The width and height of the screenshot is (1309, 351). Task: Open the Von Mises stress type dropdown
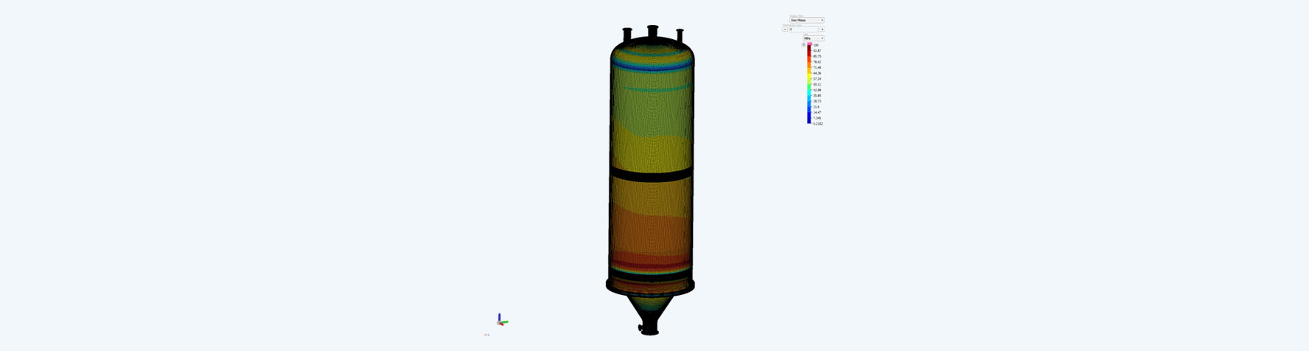pos(807,20)
